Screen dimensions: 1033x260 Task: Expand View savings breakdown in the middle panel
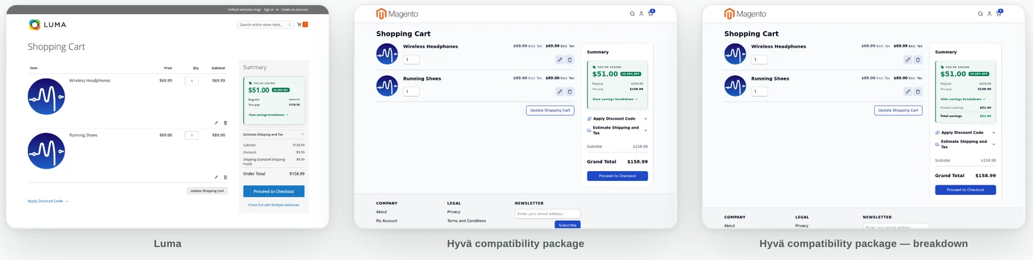tap(615, 99)
